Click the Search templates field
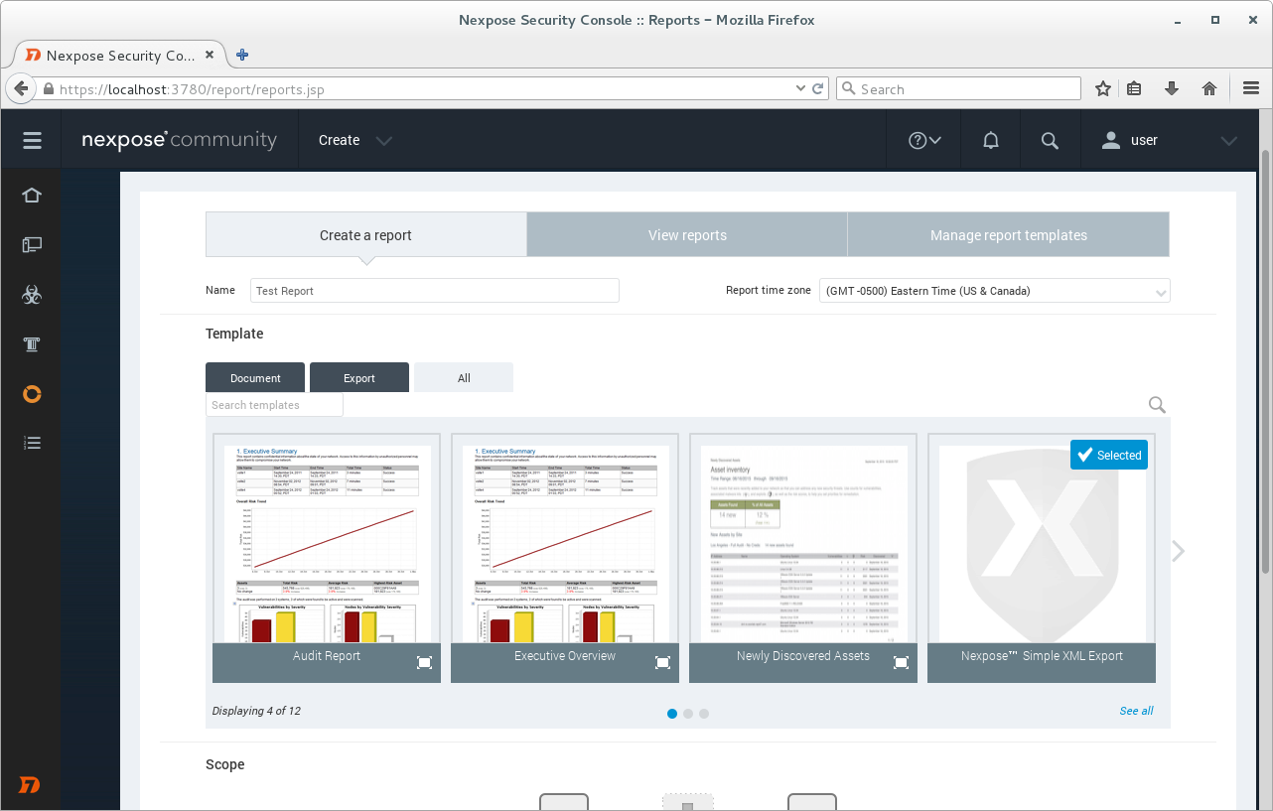This screenshot has width=1273, height=811. coord(274,405)
